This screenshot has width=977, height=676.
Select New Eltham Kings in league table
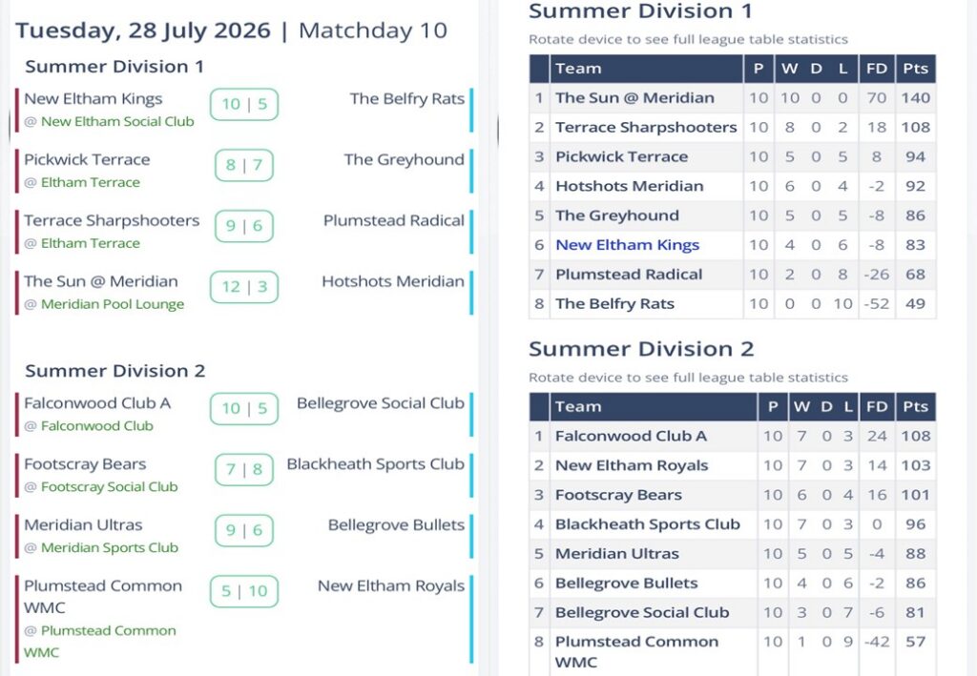point(628,245)
